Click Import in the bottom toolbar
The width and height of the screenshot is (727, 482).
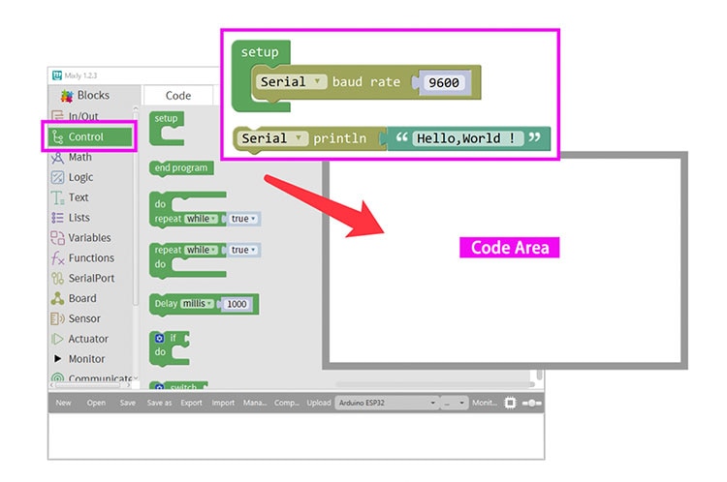pyautogui.click(x=223, y=403)
